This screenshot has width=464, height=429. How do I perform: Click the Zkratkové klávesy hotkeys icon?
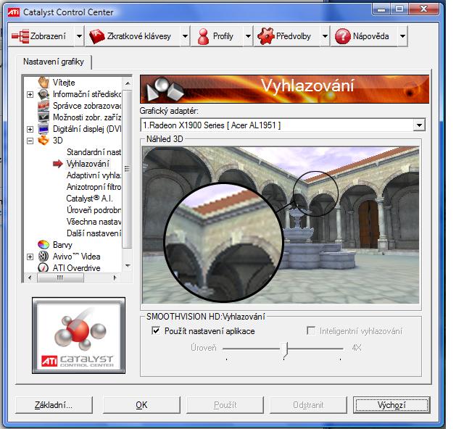[97, 36]
